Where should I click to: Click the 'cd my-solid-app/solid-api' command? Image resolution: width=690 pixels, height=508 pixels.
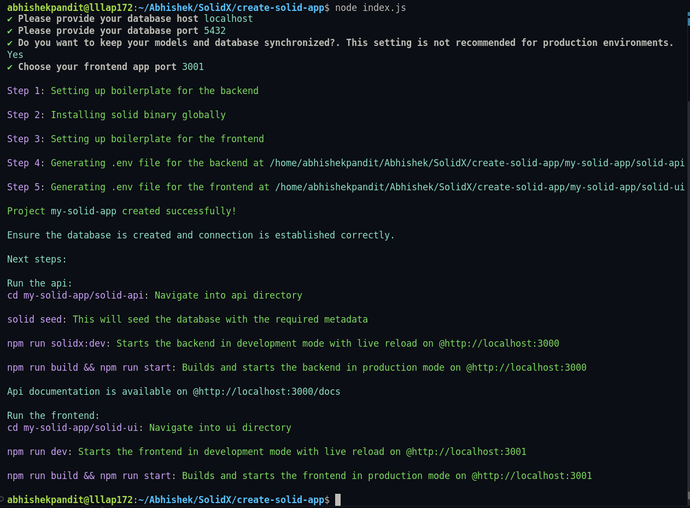(x=75, y=295)
